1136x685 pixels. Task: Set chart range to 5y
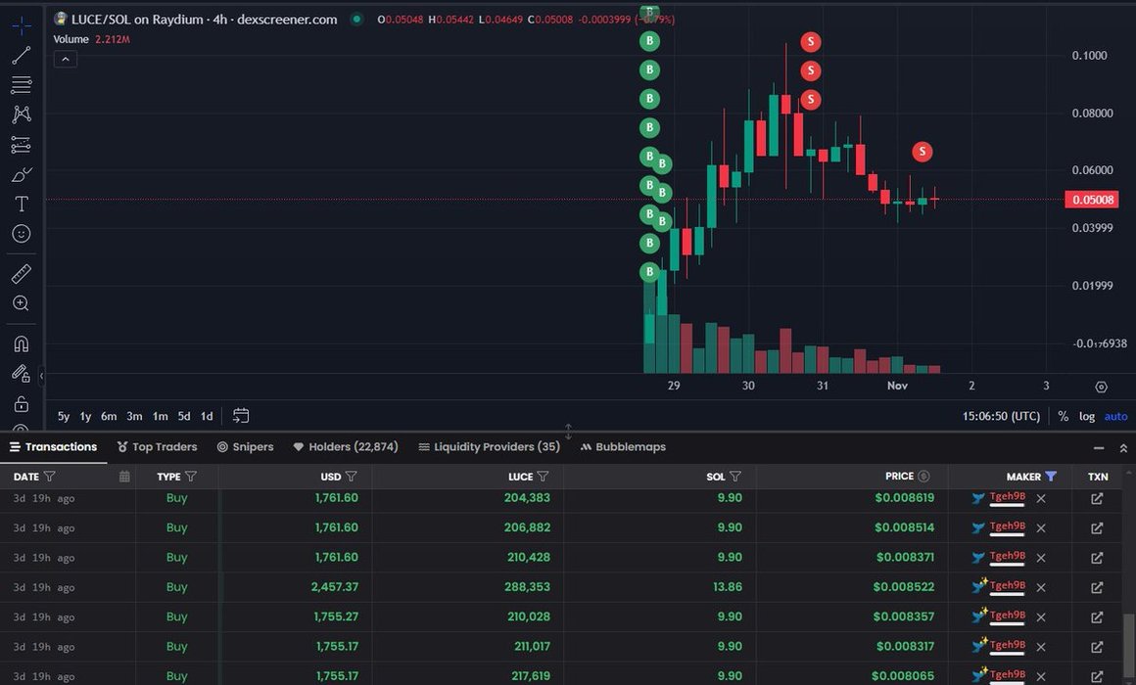(x=64, y=416)
